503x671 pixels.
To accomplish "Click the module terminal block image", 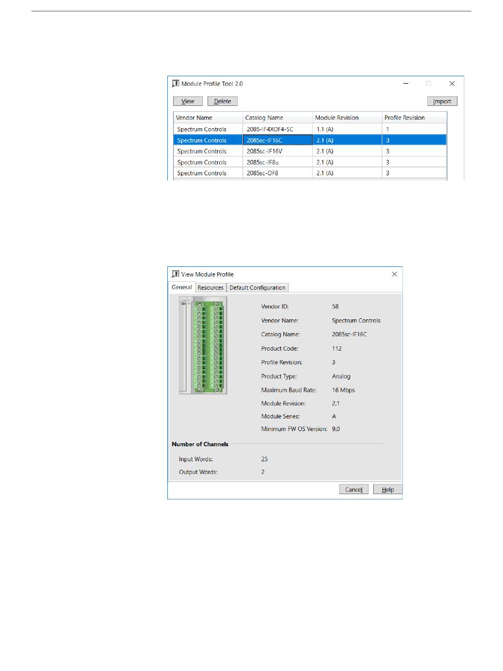I will (x=203, y=345).
